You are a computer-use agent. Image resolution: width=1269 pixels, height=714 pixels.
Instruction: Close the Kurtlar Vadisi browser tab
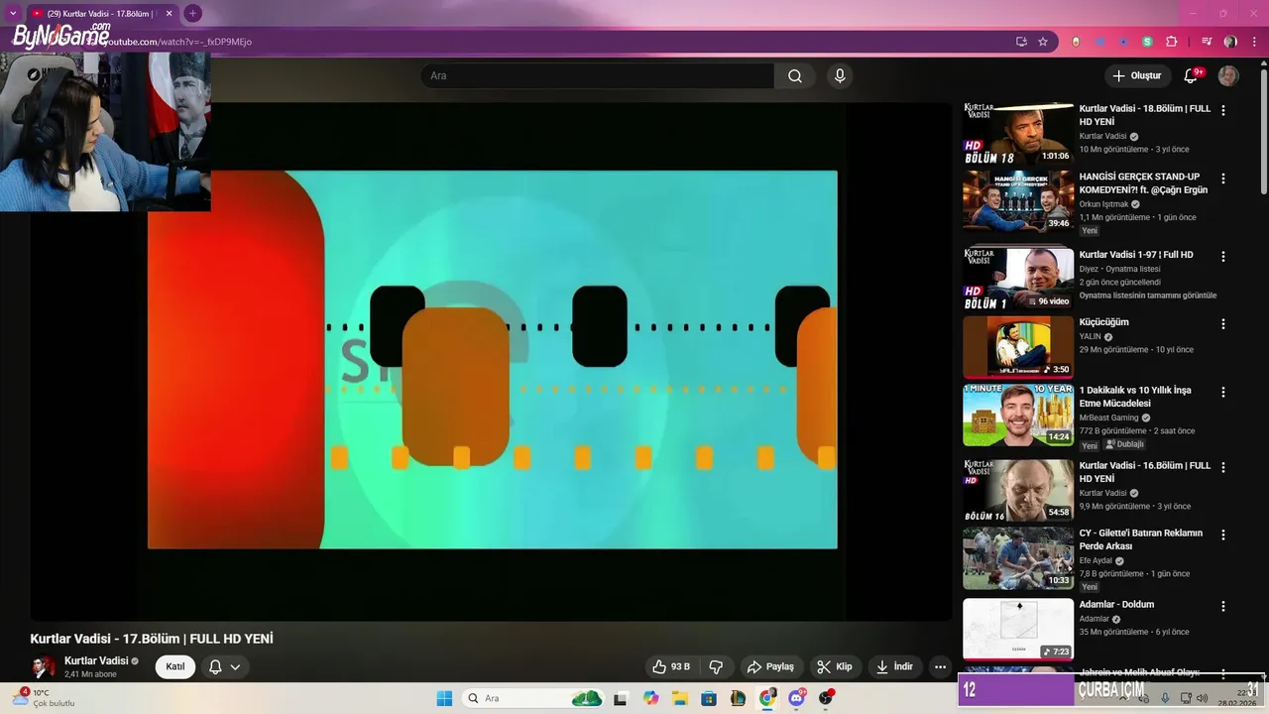click(x=169, y=14)
